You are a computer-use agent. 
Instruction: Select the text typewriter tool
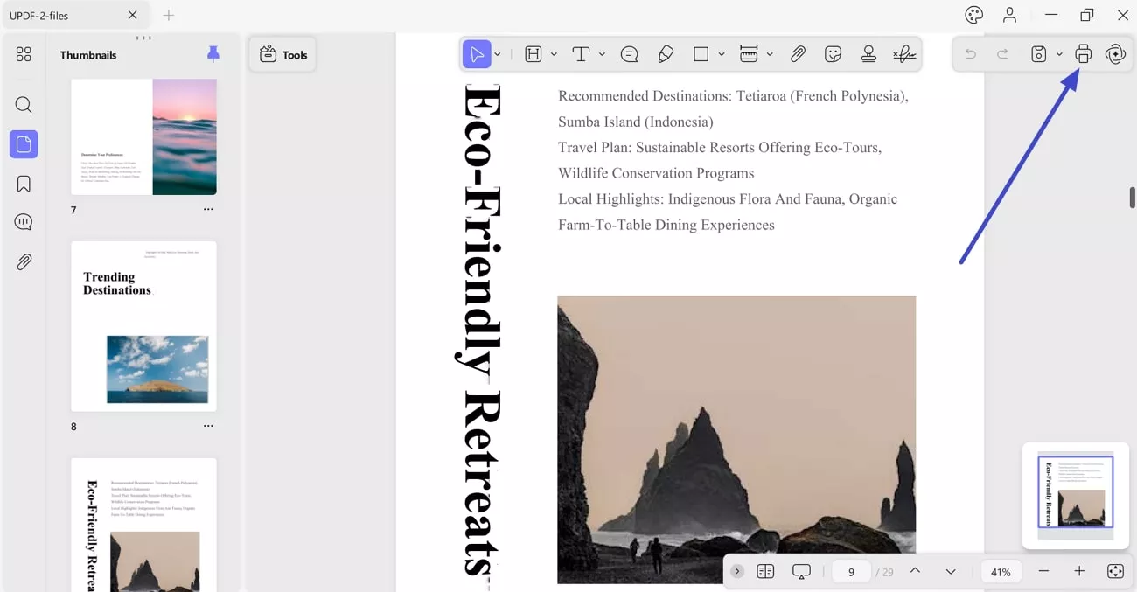tap(581, 54)
